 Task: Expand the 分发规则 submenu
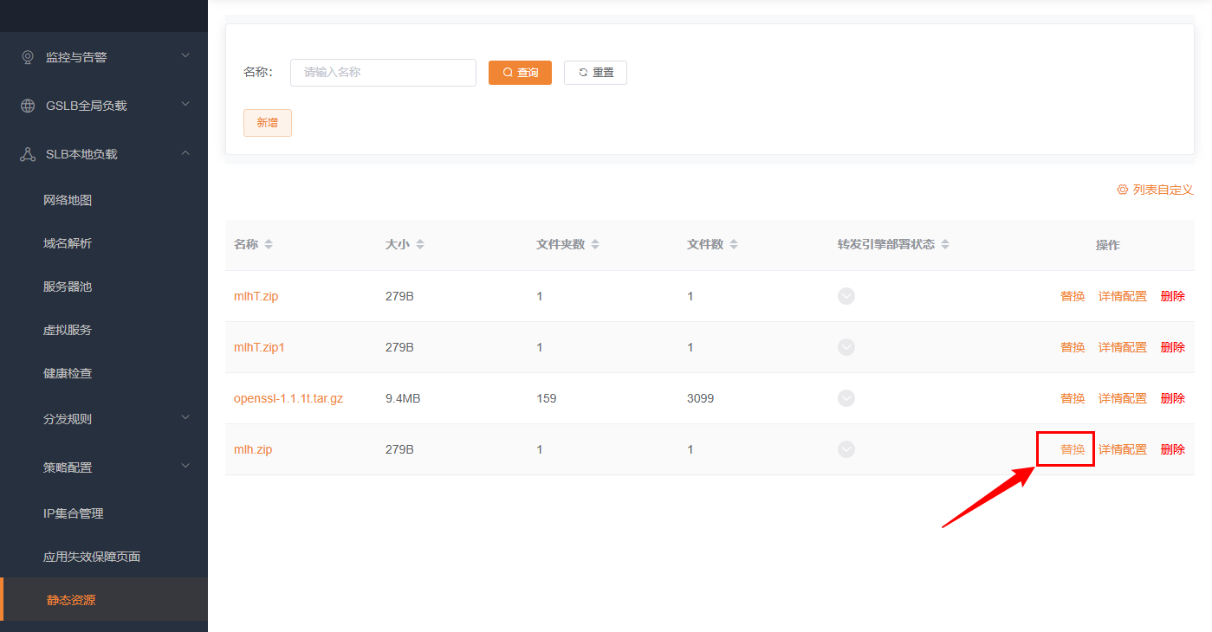(x=185, y=418)
